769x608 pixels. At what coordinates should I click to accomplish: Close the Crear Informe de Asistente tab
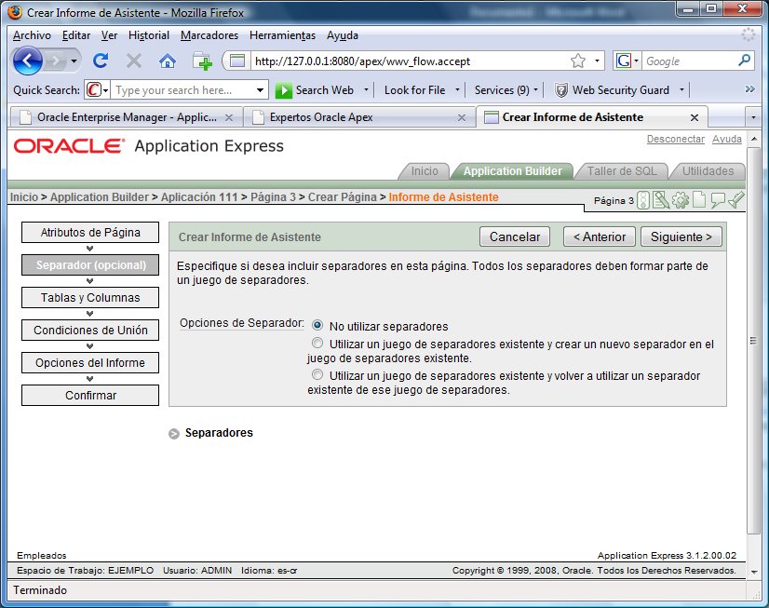point(695,117)
